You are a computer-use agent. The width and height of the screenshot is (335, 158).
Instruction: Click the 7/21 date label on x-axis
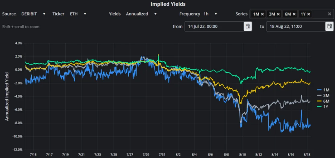82,154
